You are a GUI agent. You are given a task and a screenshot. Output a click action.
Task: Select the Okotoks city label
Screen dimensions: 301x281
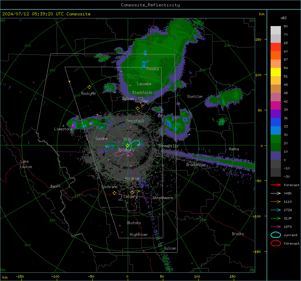pyautogui.click(x=134, y=223)
